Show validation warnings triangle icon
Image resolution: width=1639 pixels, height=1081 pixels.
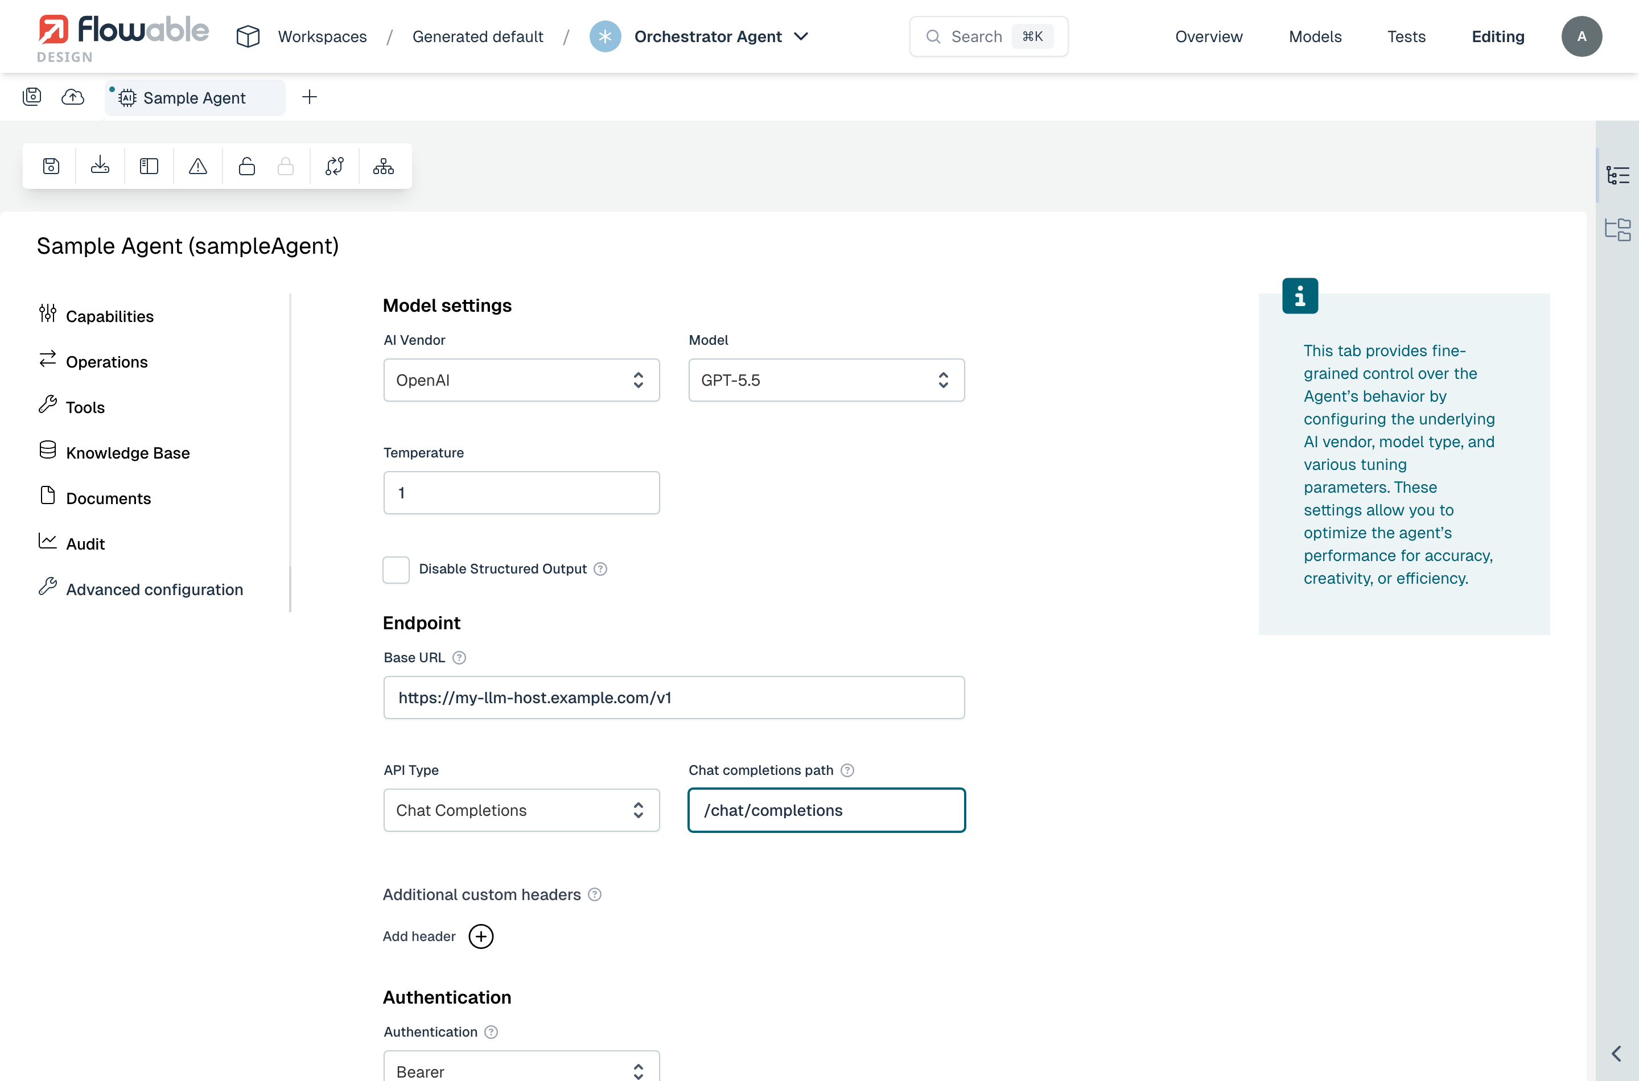point(198,166)
